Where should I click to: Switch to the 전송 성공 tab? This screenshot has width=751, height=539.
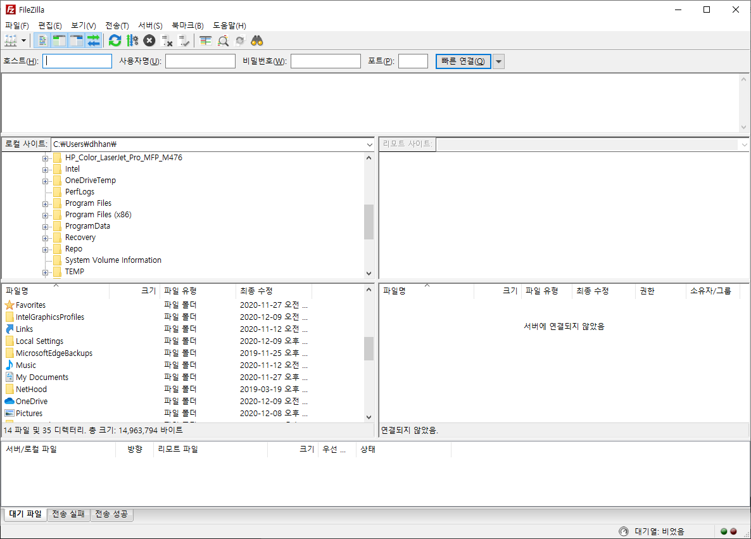click(111, 514)
